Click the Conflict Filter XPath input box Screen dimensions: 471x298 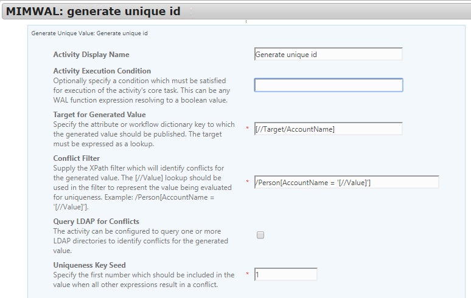tap(347, 182)
